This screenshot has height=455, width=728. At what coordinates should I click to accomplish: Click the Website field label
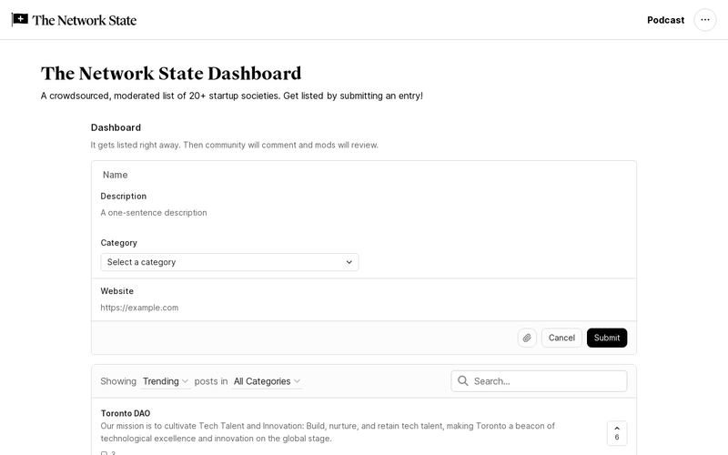click(117, 291)
